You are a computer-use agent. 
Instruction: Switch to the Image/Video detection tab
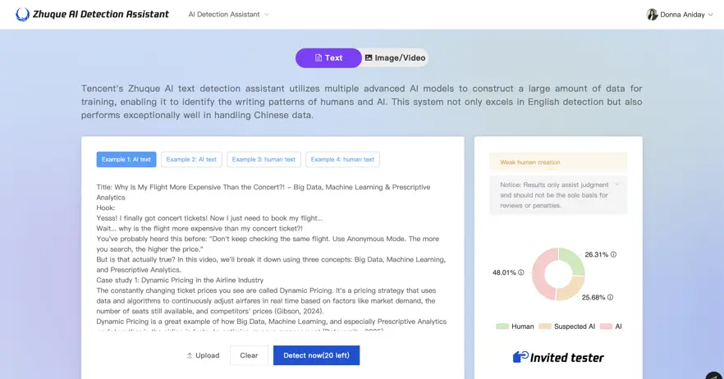pos(396,57)
